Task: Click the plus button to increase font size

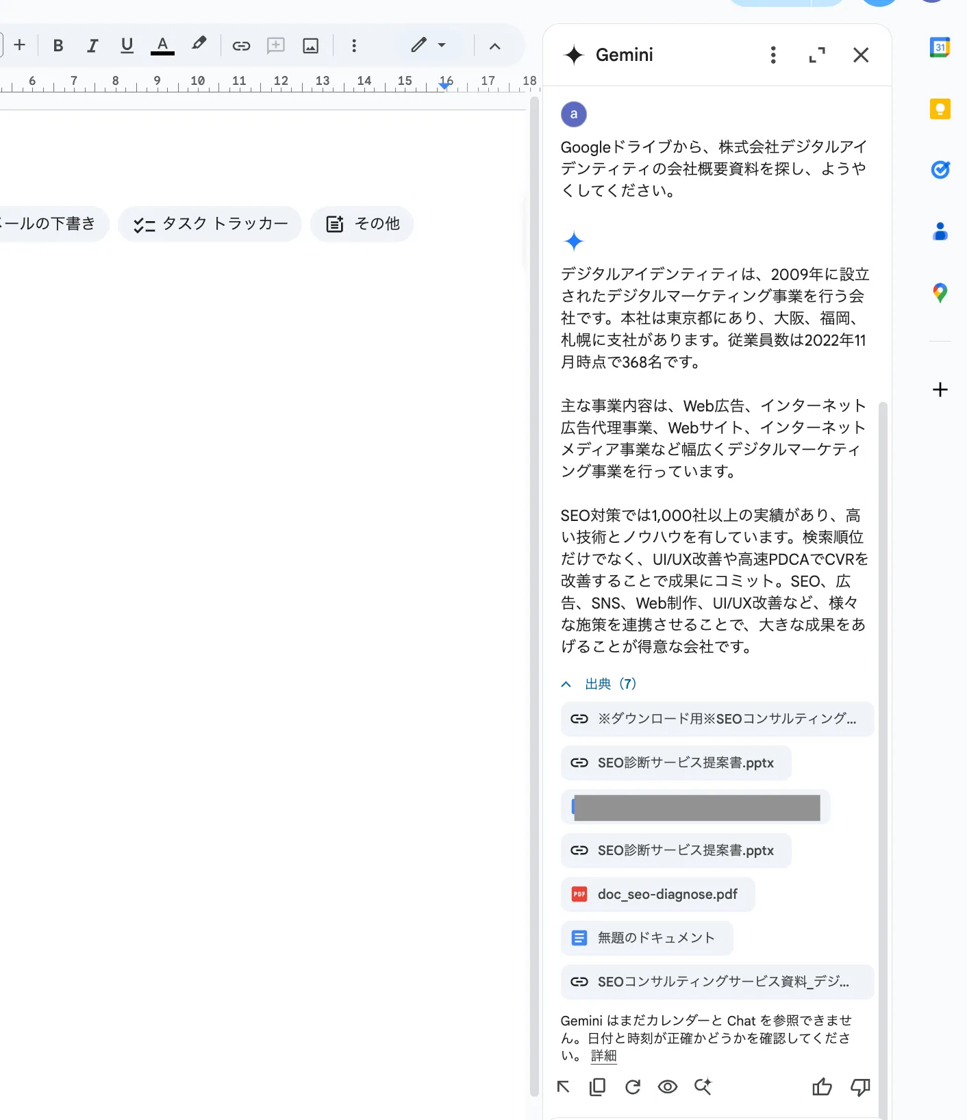Action: click(x=20, y=45)
